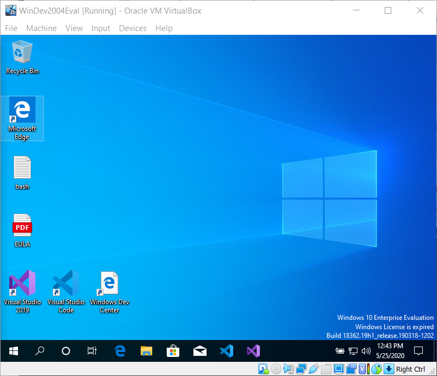Open the VirtualBox Help menu

coord(164,28)
